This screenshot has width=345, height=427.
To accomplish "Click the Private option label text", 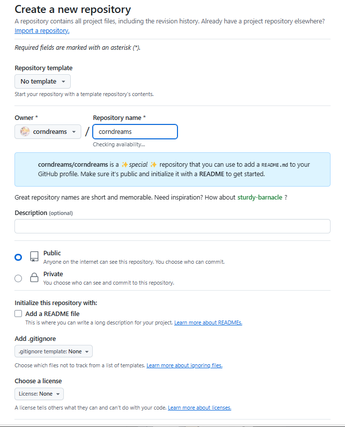I will tap(53, 274).
